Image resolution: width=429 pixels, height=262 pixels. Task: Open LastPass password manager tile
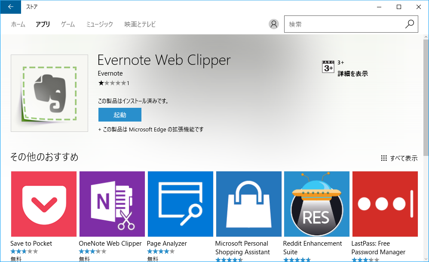pyautogui.click(x=385, y=204)
